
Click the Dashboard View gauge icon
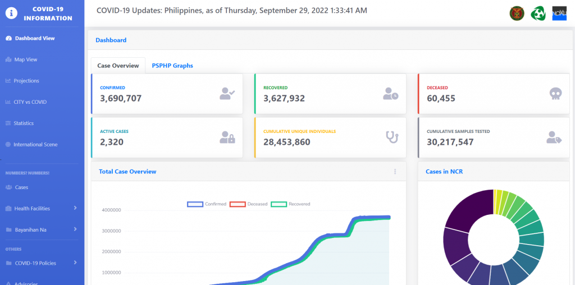pos(9,39)
